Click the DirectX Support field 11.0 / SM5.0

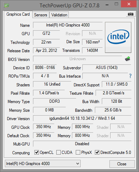pyautogui.click(x=116, y=84)
